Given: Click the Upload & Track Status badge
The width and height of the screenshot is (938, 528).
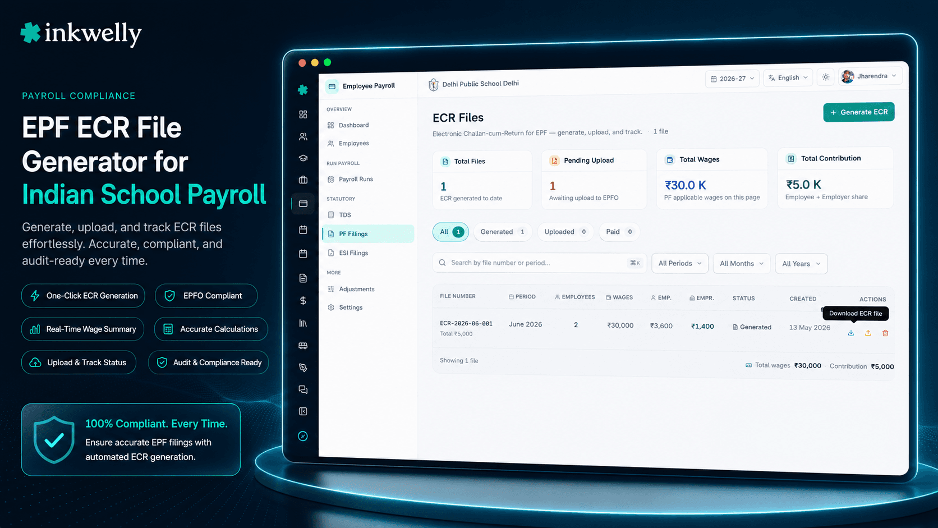Looking at the screenshot, I should click(79, 362).
